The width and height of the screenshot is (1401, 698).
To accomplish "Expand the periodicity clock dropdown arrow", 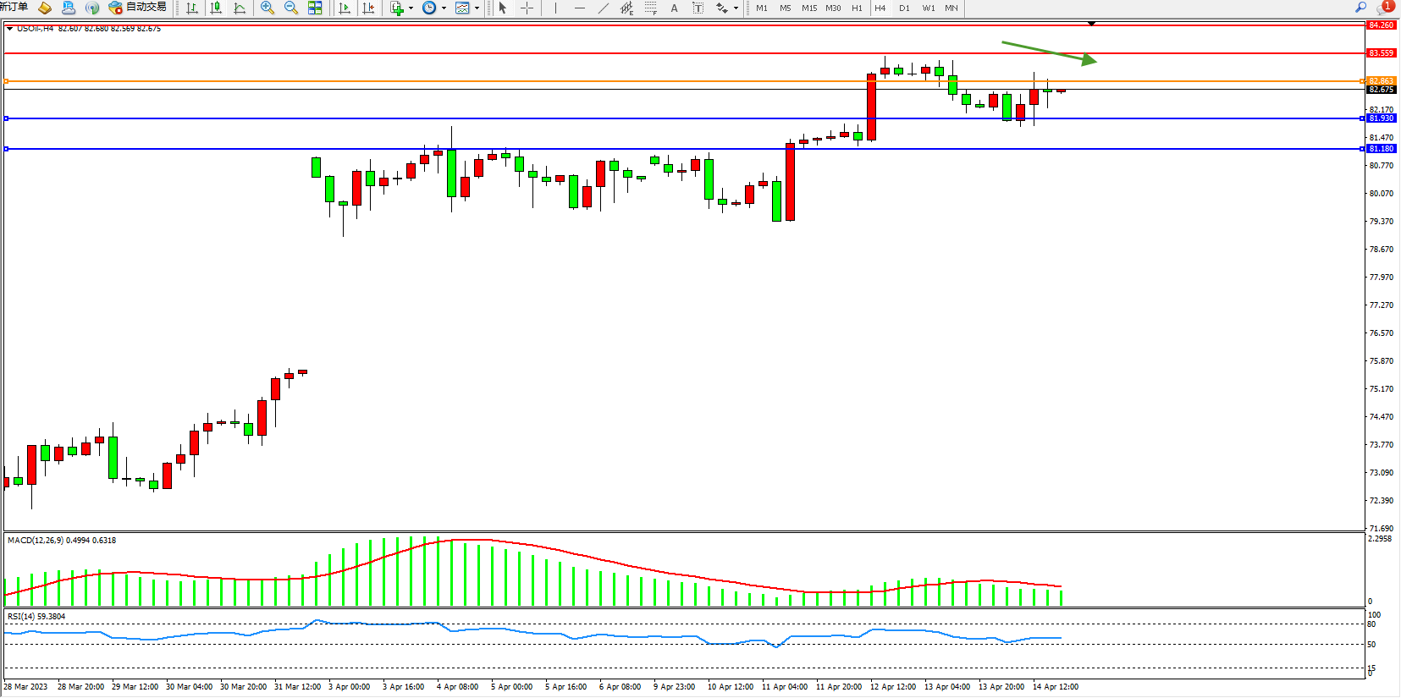I will (444, 8).
